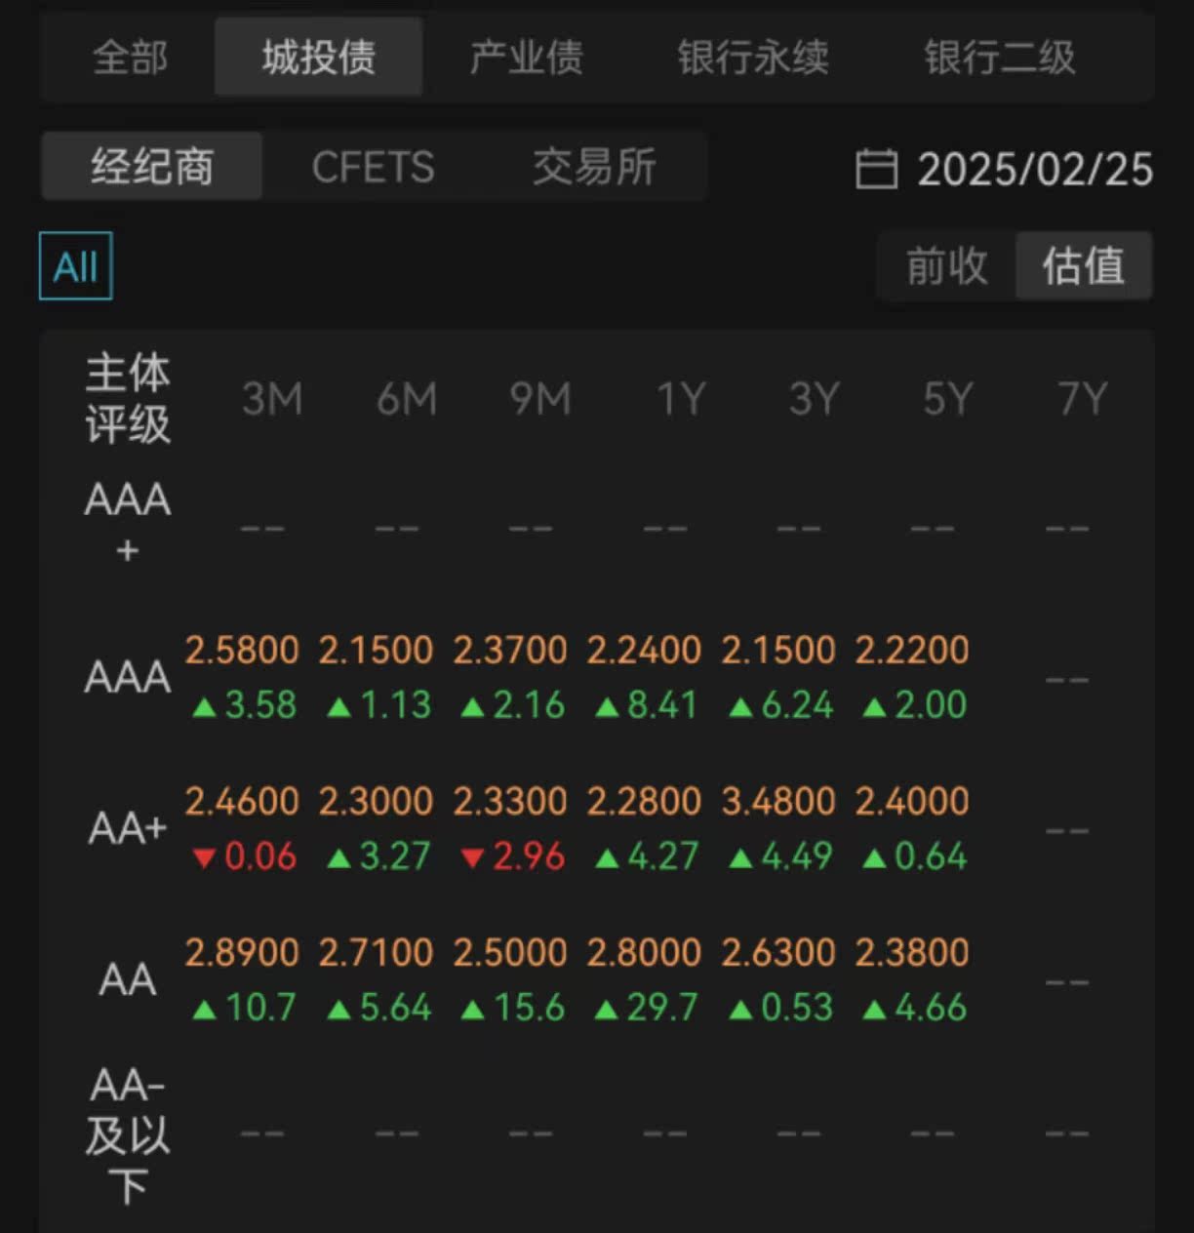This screenshot has width=1194, height=1233.
Task: Click the 3Y column header
Action: coord(815,399)
